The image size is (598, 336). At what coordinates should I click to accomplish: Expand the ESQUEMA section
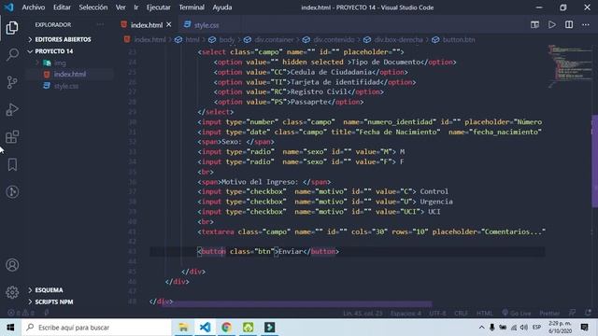[x=46, y=290]
